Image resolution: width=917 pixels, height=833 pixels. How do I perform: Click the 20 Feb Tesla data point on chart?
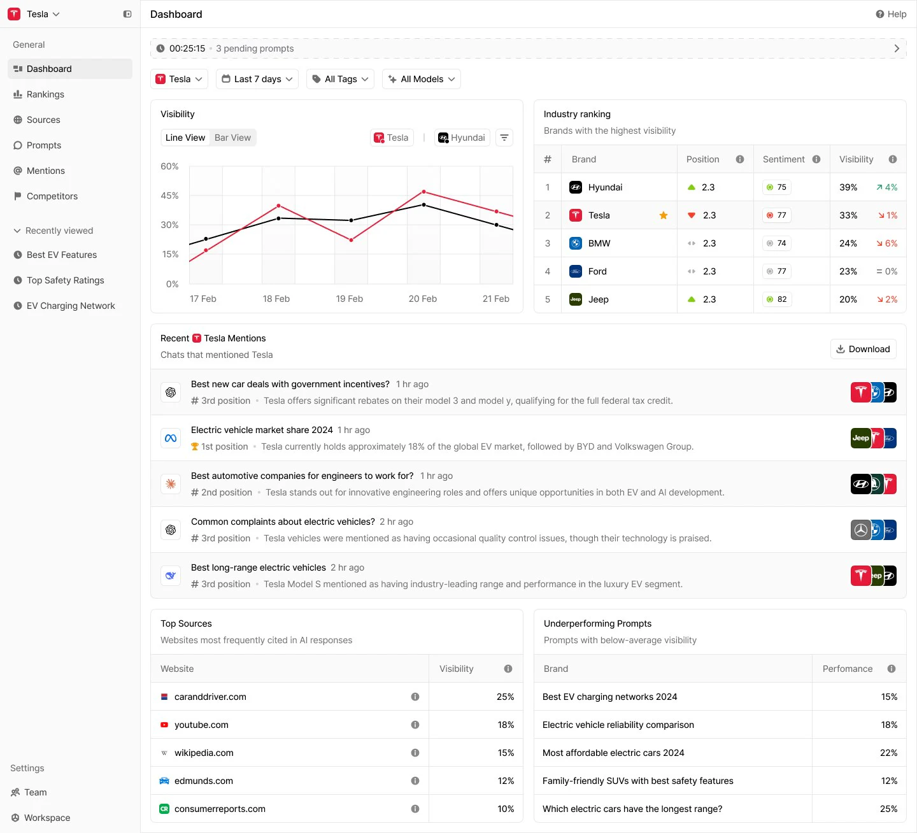coord(424,192)
